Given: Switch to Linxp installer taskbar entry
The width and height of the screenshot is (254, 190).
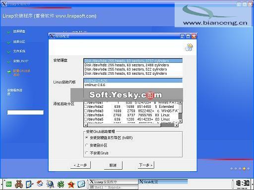Looking at the screenshot, I should click(114, 182).
